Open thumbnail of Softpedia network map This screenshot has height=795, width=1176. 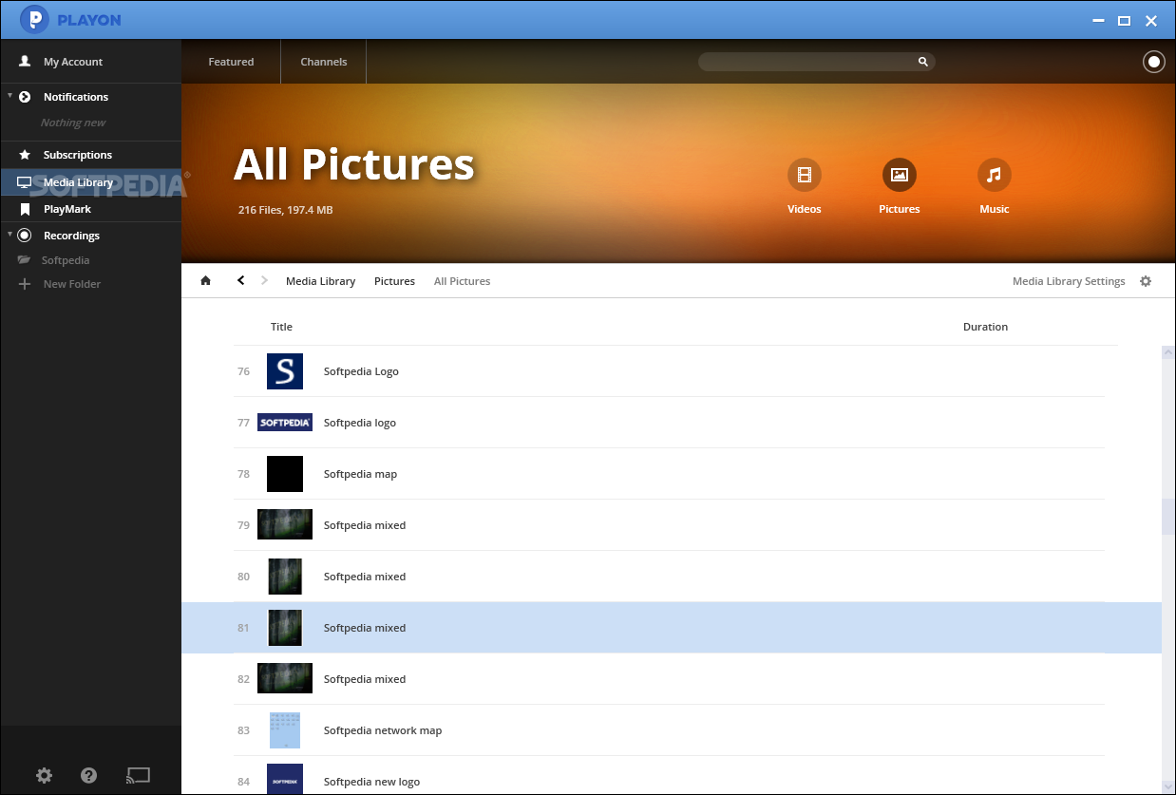tap(285, 730)
